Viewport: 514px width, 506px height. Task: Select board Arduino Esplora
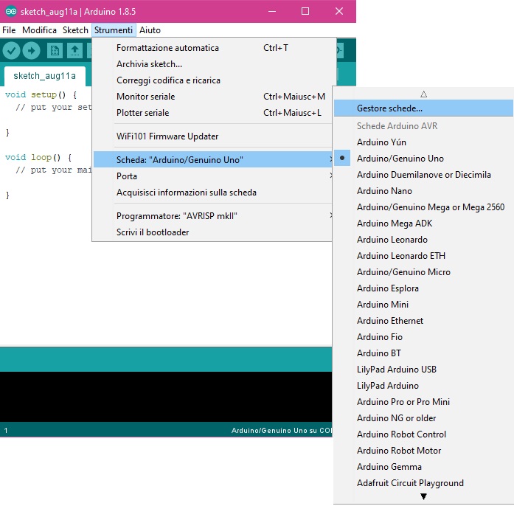pyautogui.click(x=423, y=288)
